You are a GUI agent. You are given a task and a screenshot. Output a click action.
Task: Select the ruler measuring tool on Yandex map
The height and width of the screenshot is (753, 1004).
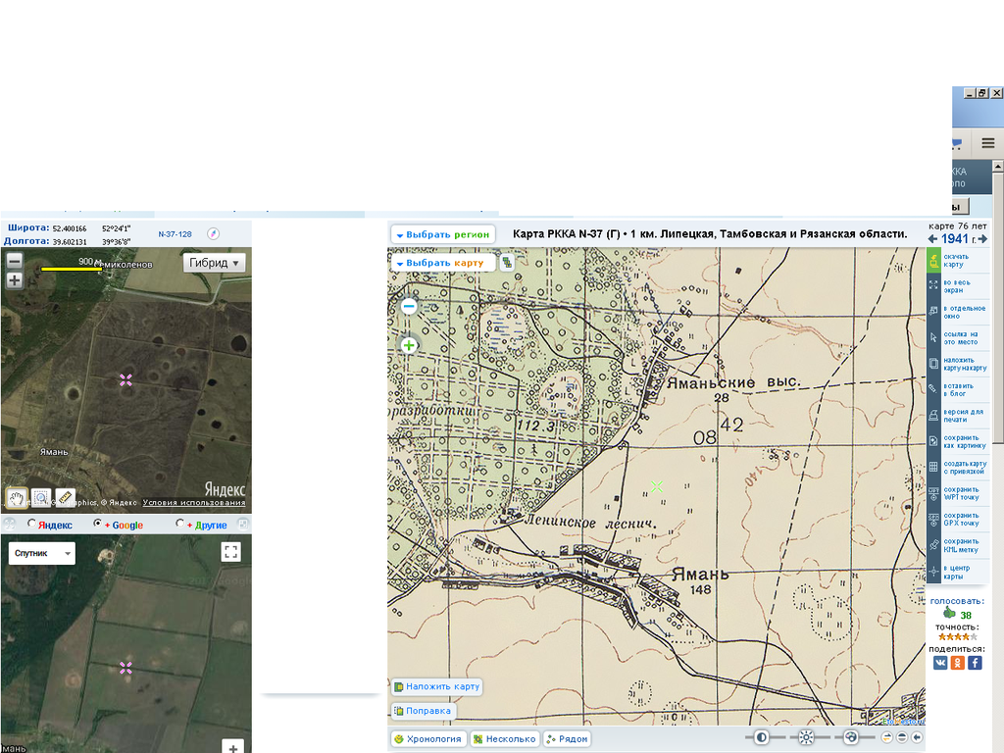pyautogui.click(x=66, y=497)
